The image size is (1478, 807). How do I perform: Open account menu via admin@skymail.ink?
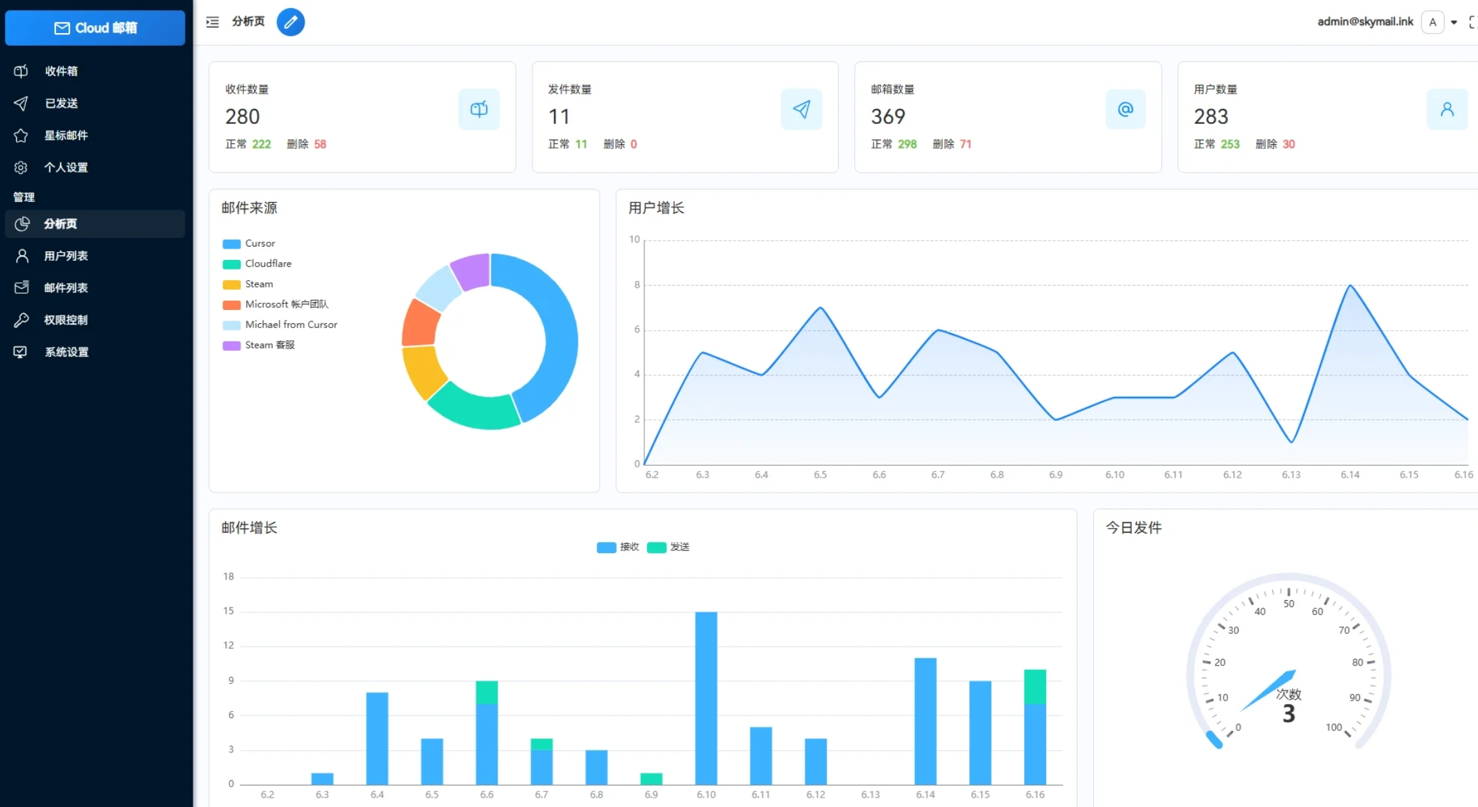(1365, 22)
